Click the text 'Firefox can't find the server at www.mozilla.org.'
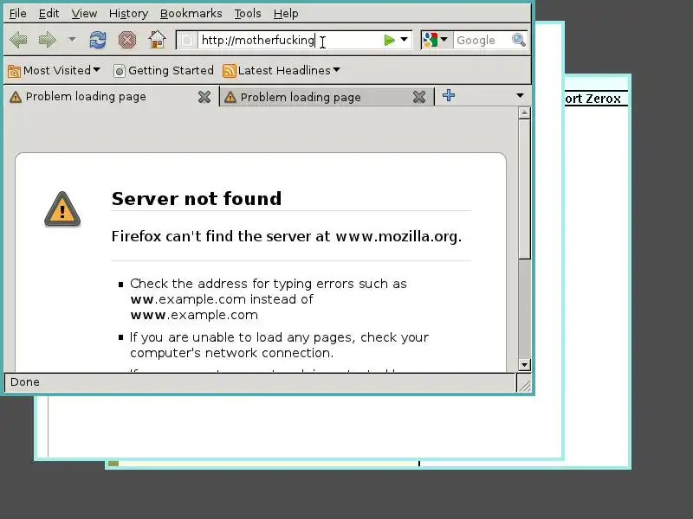693x519 pixels. (x=287, y=236)
